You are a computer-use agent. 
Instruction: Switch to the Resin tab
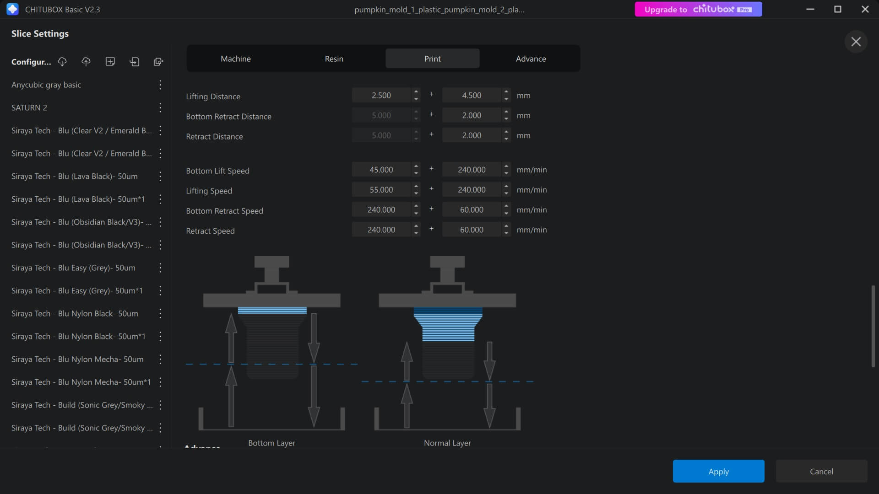[334, 59]
